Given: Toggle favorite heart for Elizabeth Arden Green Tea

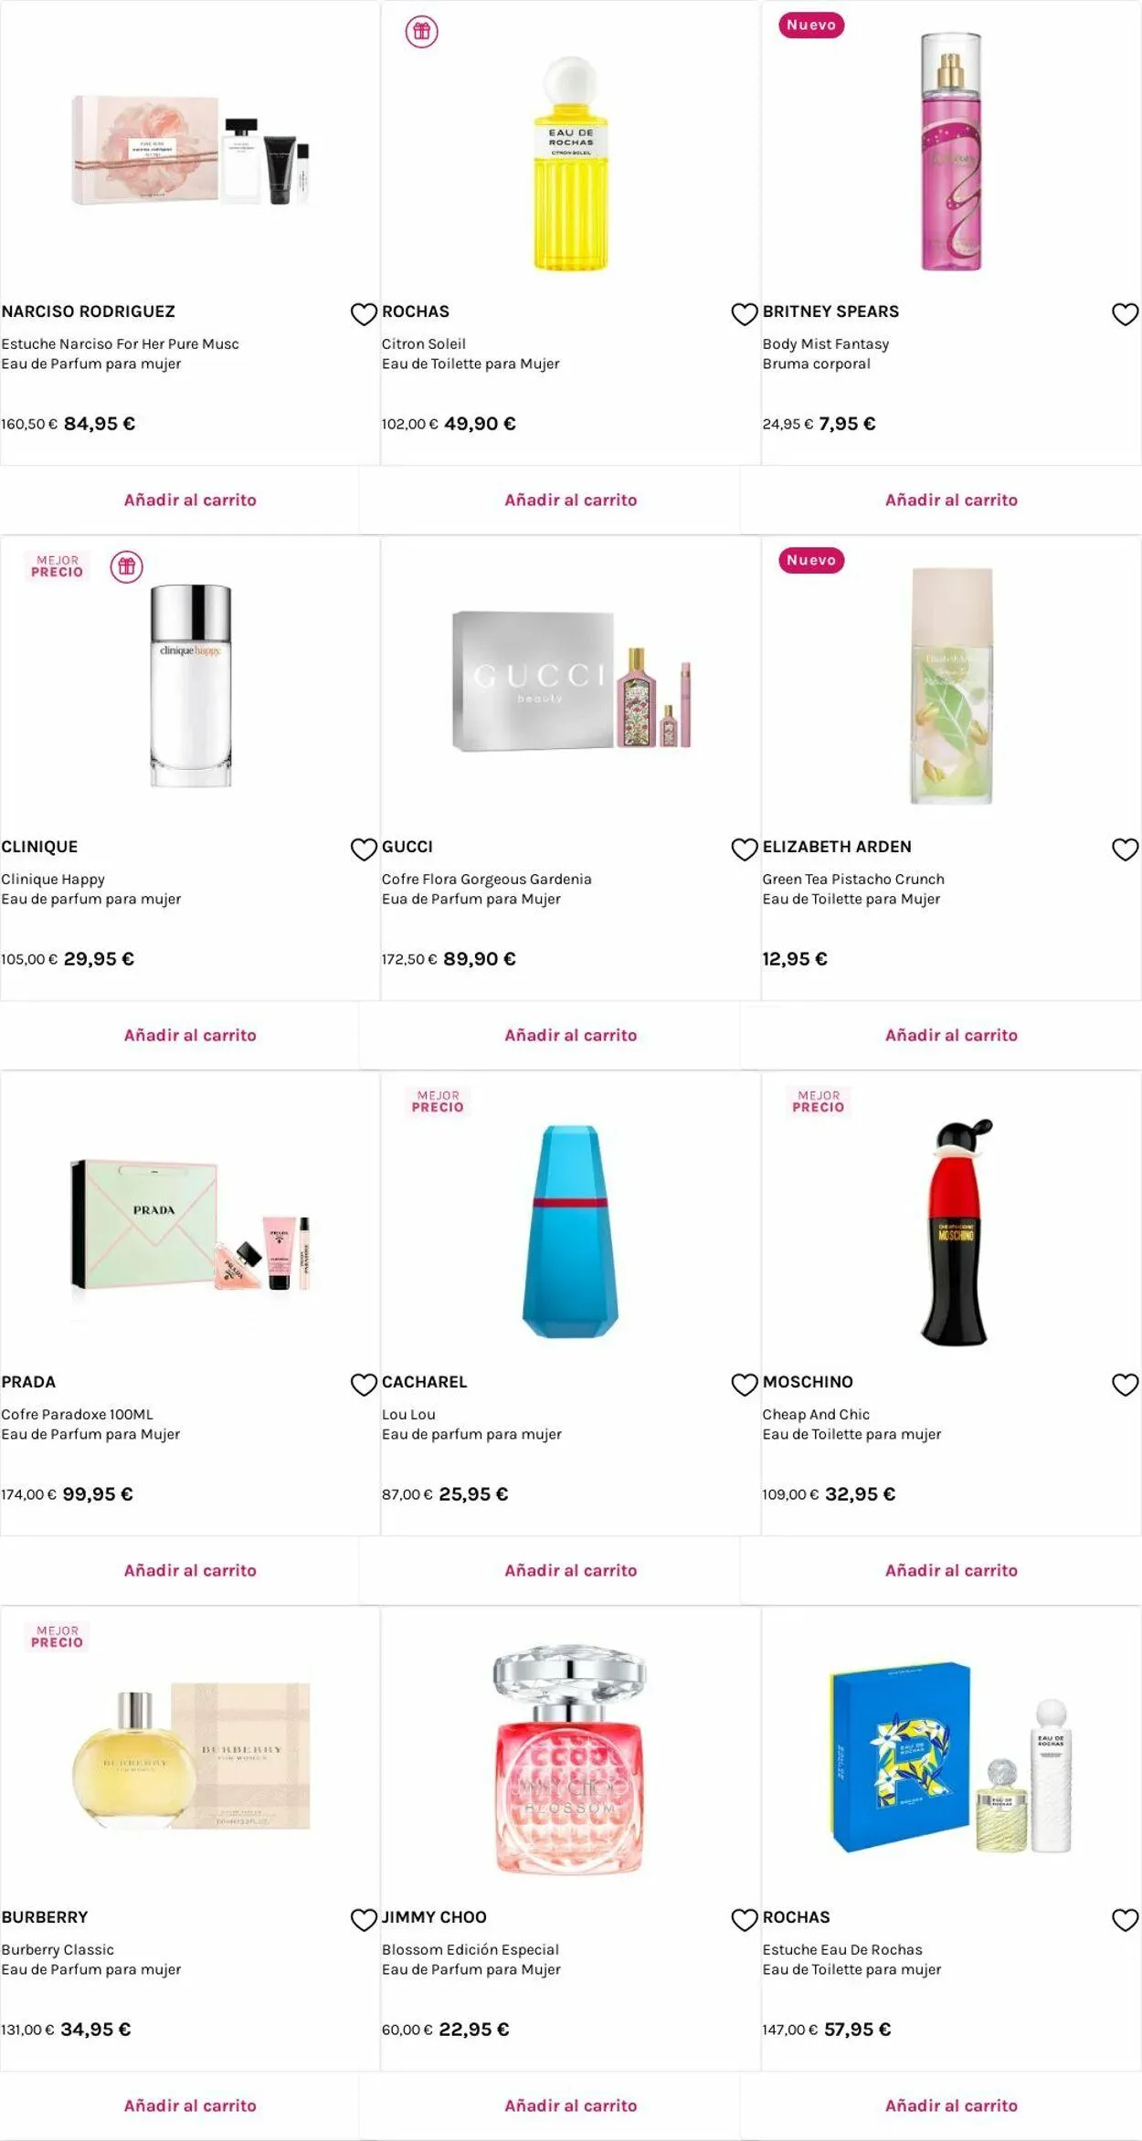Looking at the screenshot, I should (1125, 849).
